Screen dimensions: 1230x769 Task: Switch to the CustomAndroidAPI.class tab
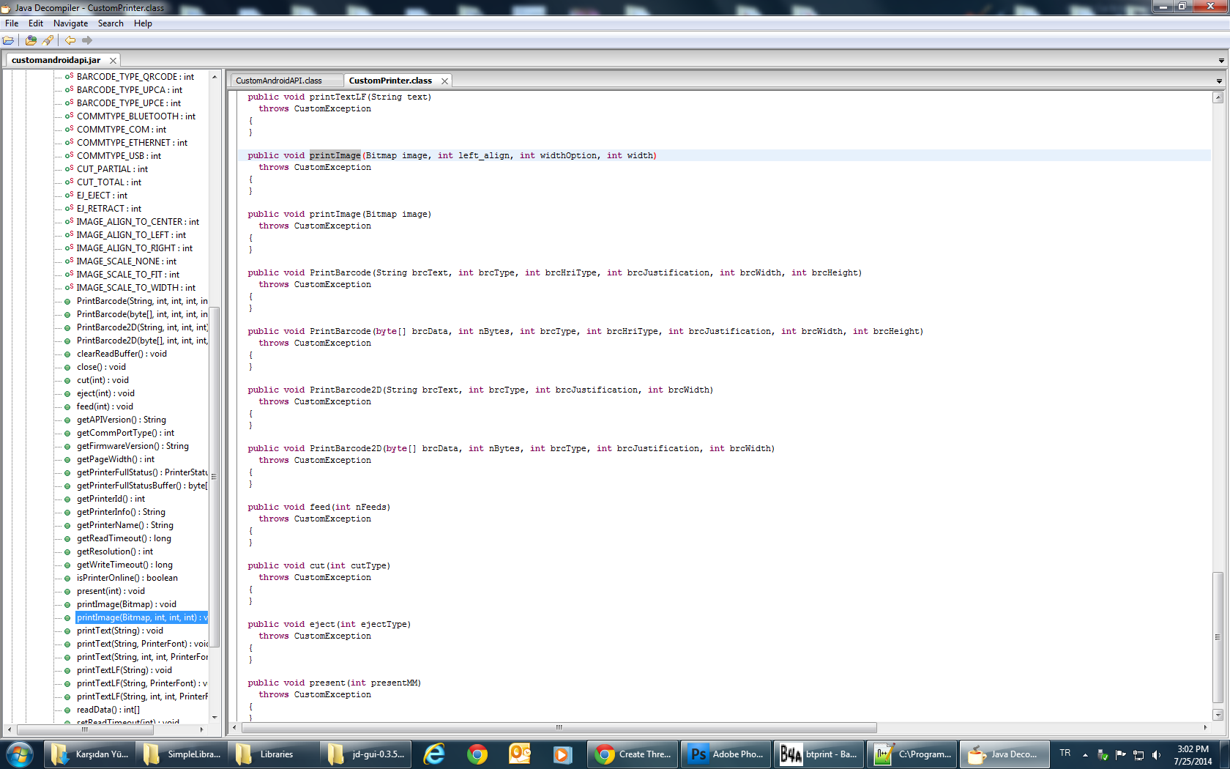279,81
